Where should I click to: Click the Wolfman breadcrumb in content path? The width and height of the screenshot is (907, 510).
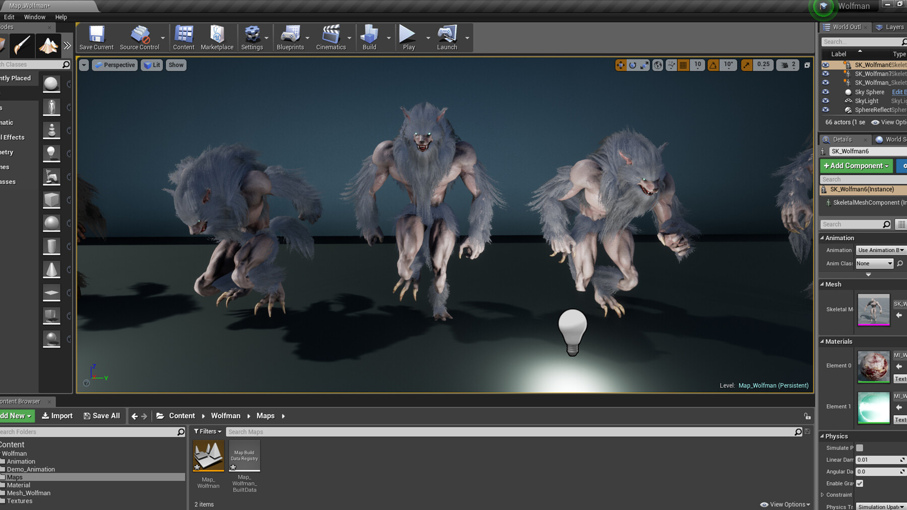[x=226, y=416]
